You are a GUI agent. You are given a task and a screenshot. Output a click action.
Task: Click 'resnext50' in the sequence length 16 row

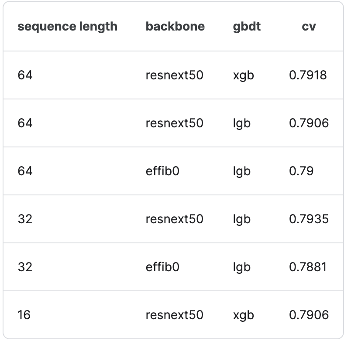[x=174, y=315]
